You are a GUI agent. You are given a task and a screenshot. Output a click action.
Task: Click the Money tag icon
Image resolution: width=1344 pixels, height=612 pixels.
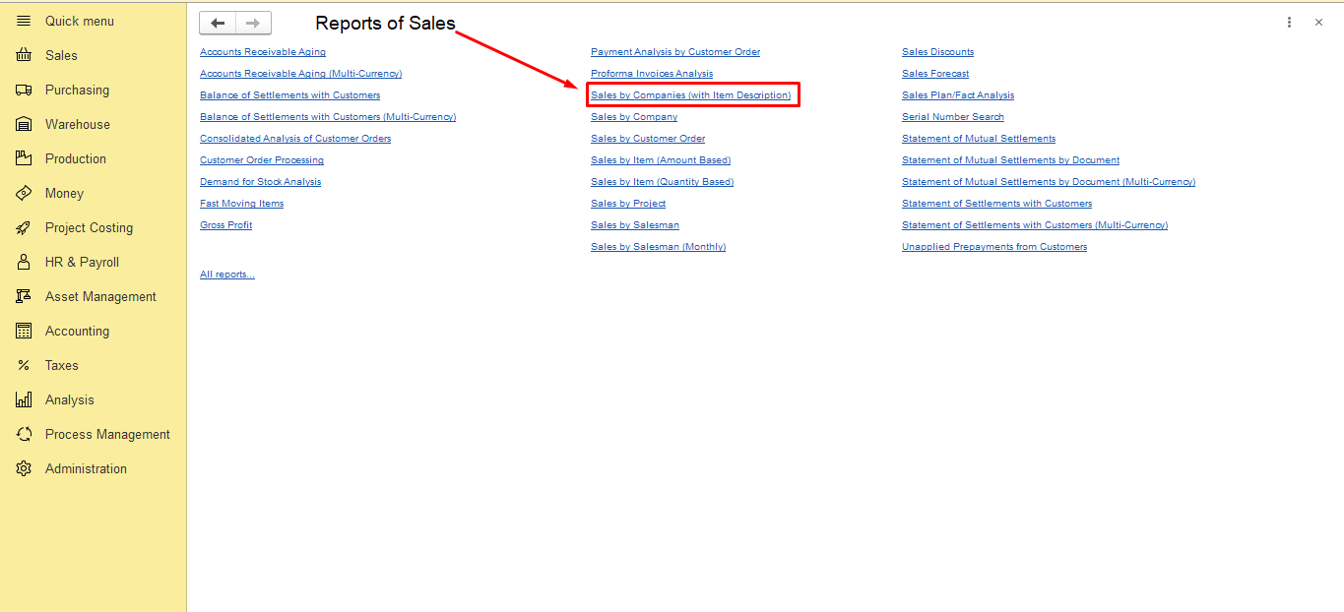coord(24,194)
